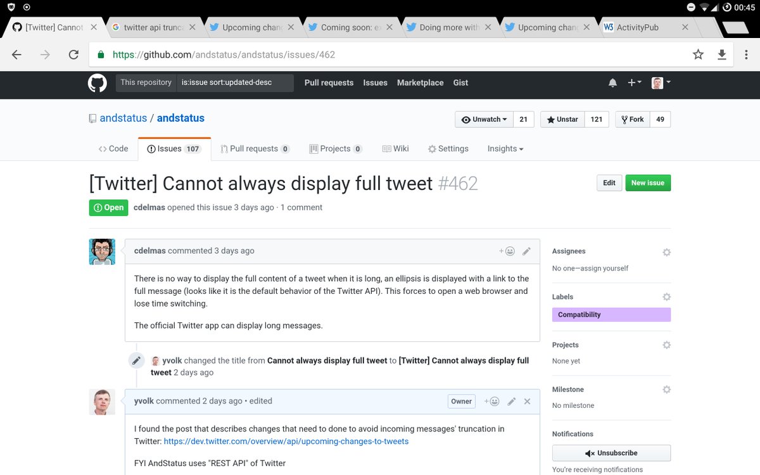Go back with browser back arrow
760x475 pixels.
tap(16, 54)
